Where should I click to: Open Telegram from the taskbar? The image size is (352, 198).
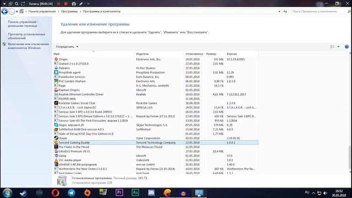tap(71, 193)
